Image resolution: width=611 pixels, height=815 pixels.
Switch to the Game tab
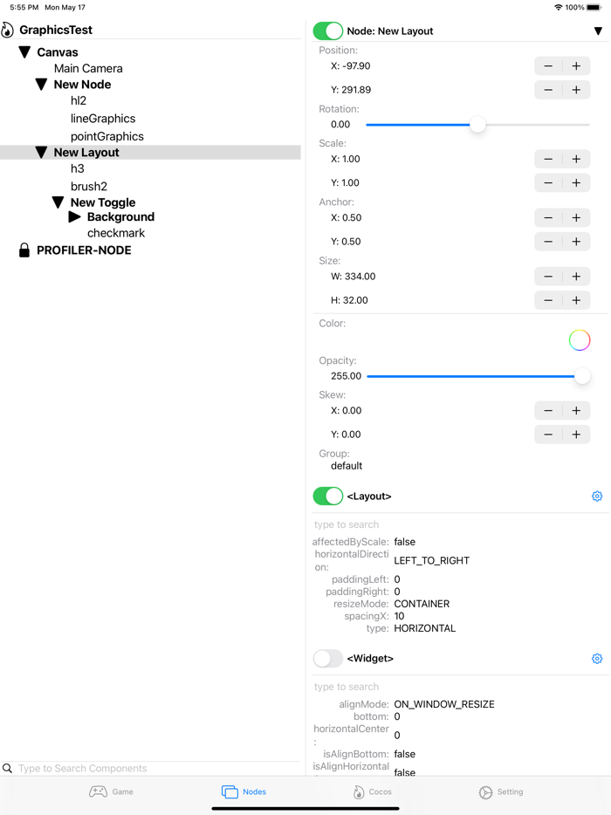tap(112, 791)
